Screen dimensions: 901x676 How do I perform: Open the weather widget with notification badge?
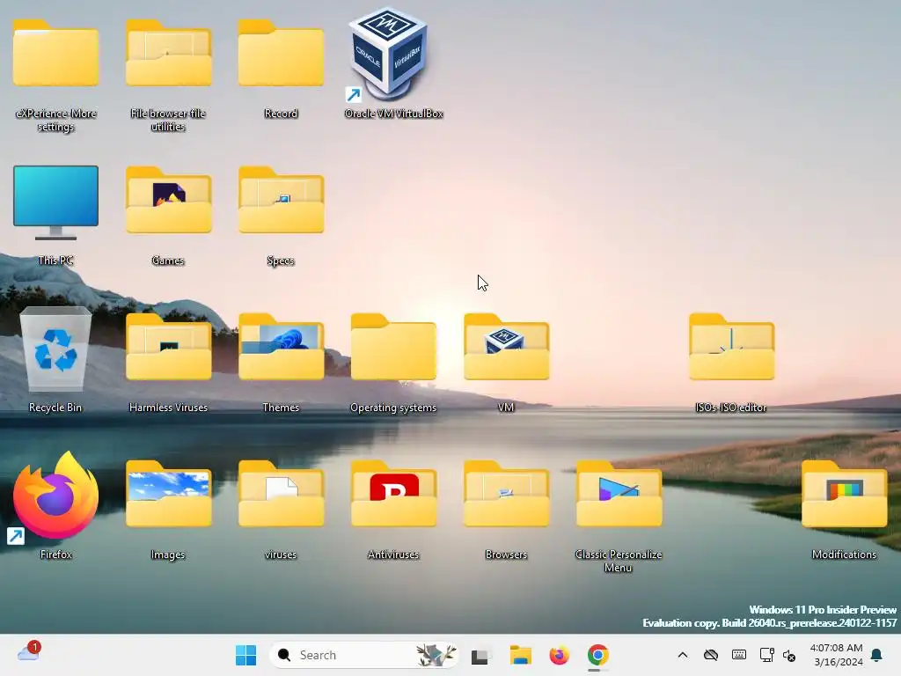tap(29, 652)
